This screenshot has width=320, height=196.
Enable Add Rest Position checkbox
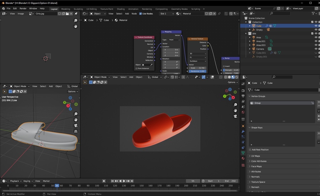(x=250, y=150)
